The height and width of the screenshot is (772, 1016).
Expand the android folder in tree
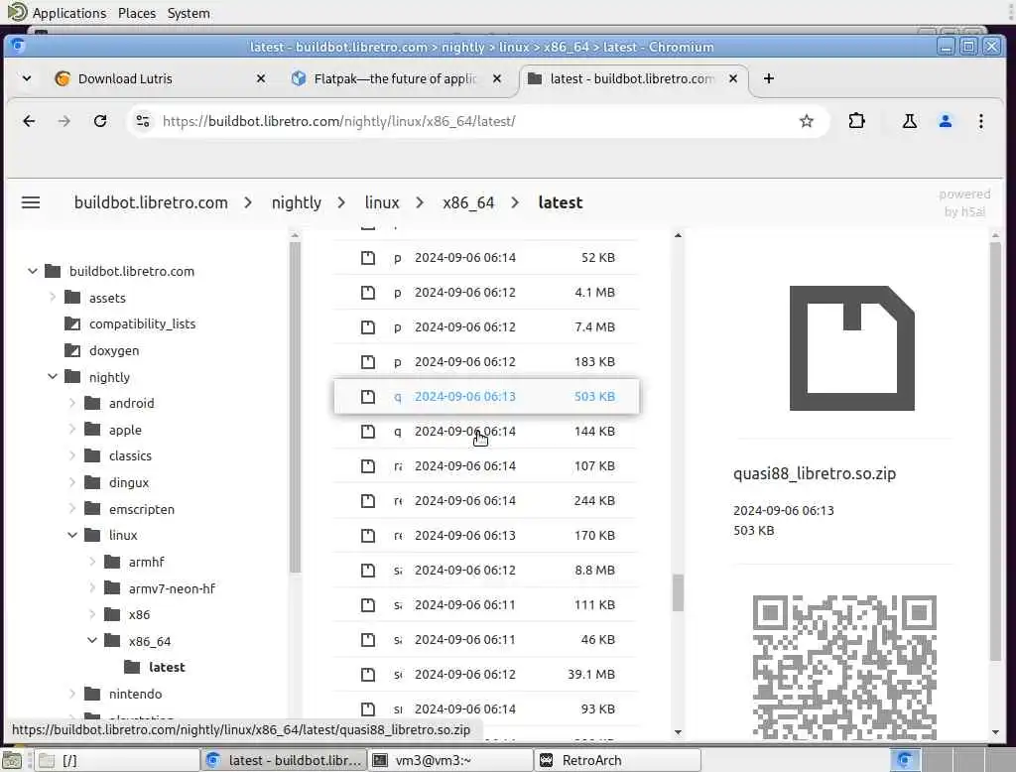[72, 403]
